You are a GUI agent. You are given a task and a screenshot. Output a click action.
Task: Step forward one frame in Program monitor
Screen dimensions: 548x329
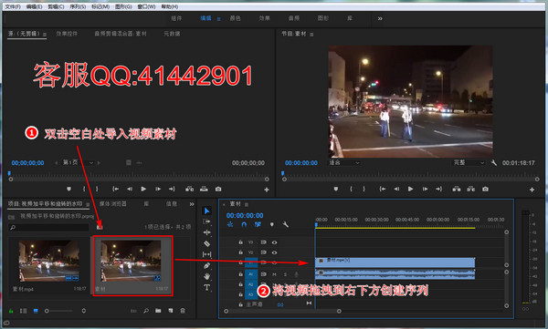(x=425, y=189)
